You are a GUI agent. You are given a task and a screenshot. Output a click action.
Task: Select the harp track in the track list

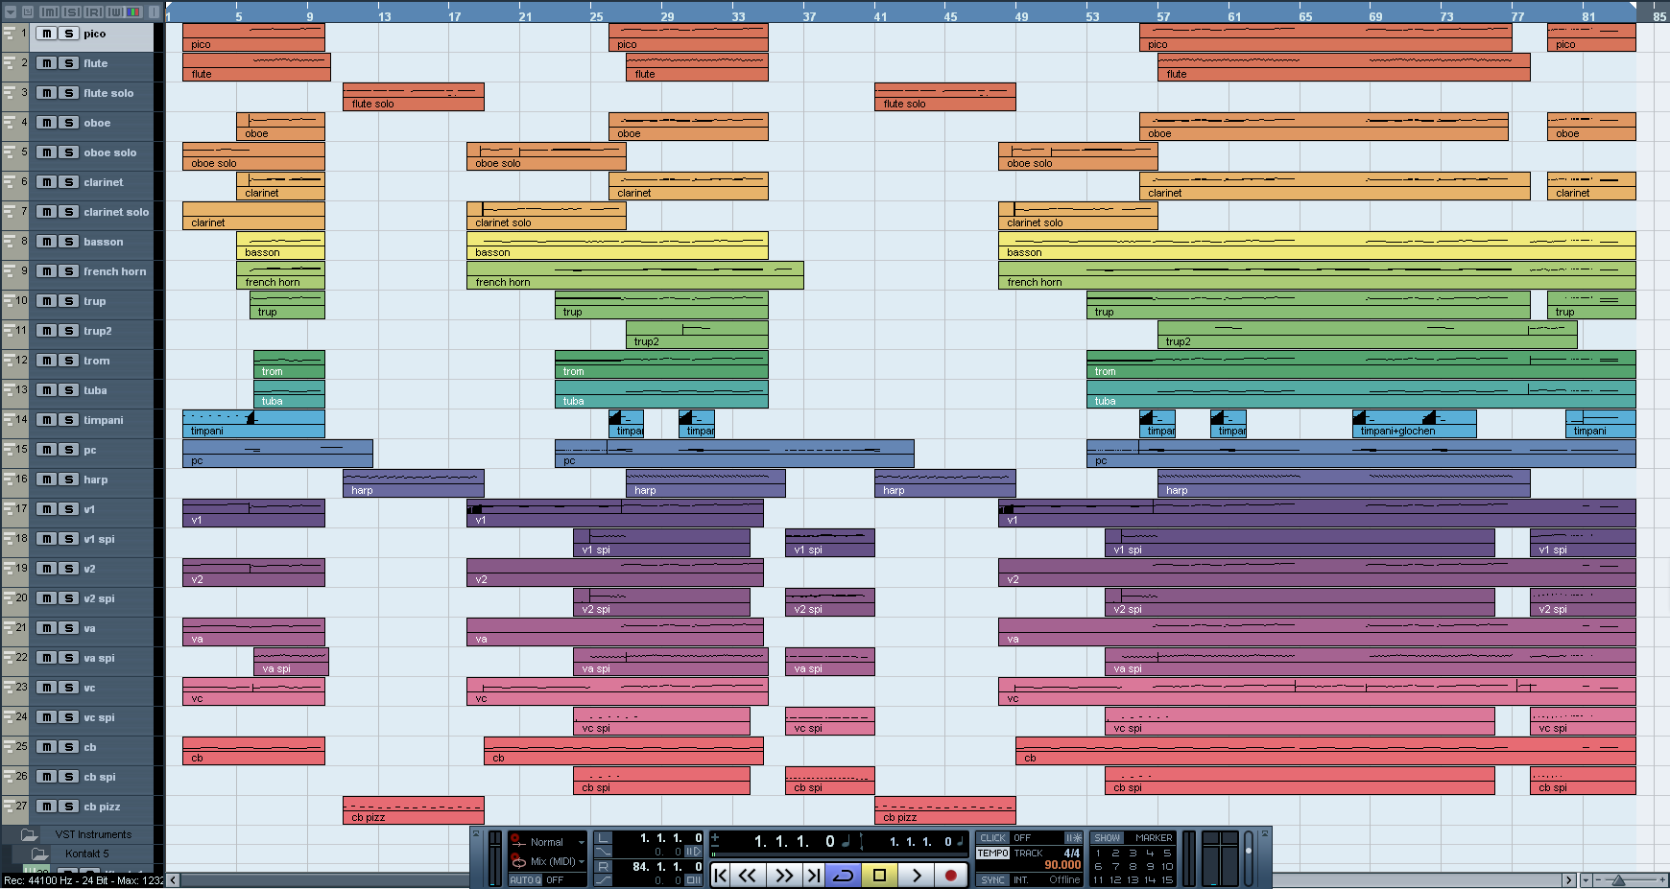pyautogui.click(x=95, y=480)
